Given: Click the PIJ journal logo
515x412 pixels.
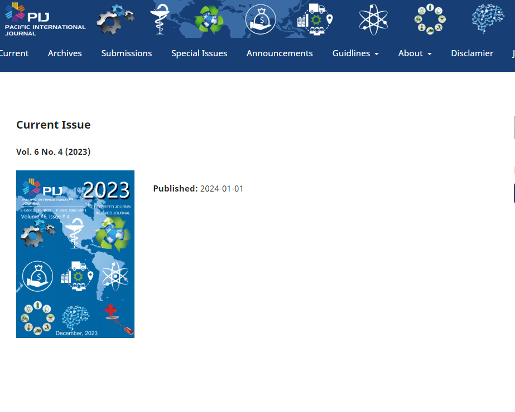Looking at the screenshot, I should [45, 19].
